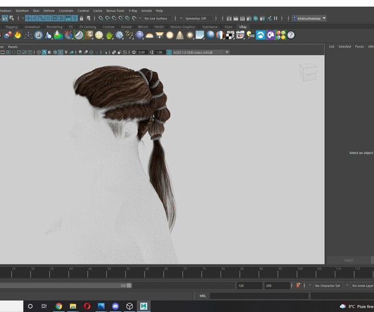Click the V-Ray sun light shelf icon
The image size is (374, 312).
coord(190,36)
